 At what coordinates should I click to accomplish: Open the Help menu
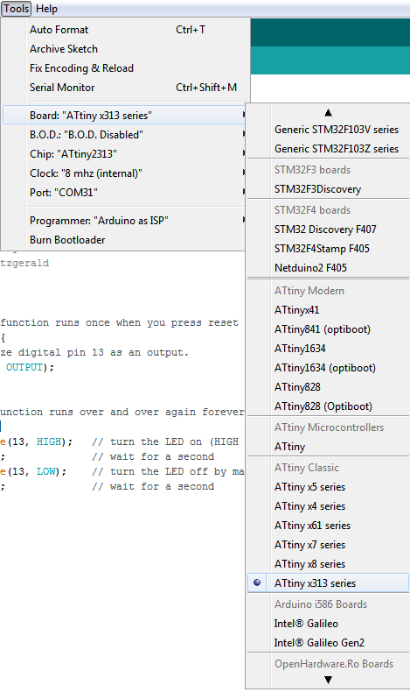pyautogui.click(x=46, y=9)
